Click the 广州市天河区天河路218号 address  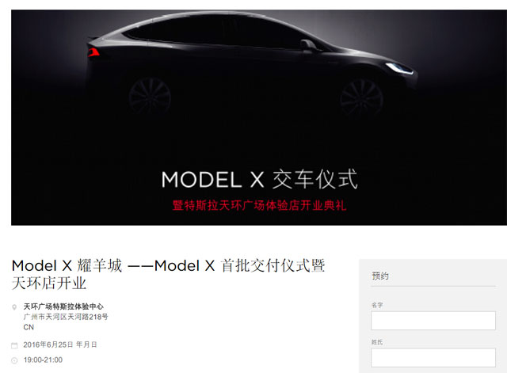[x=66, y=317]
